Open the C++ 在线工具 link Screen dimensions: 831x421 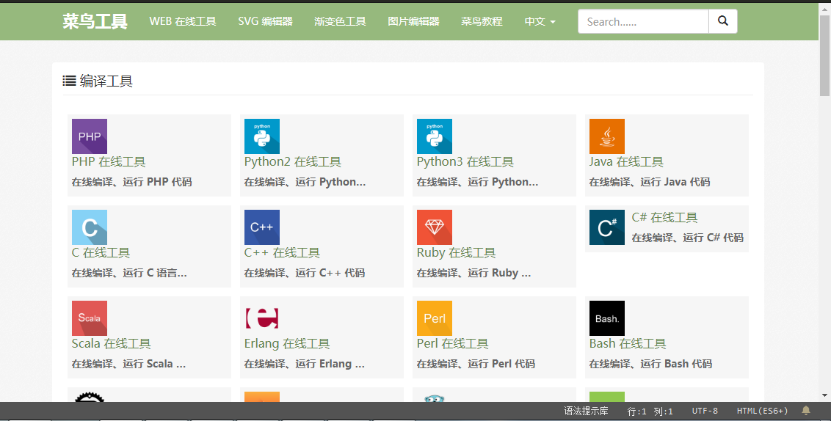[282, 253]
